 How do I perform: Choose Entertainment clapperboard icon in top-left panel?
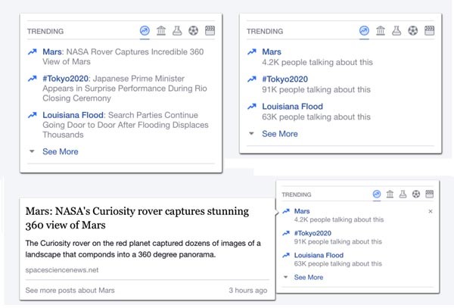pos(210,31)
